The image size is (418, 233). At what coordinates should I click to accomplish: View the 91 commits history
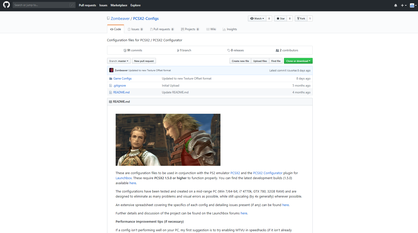[x=133, y=50]
